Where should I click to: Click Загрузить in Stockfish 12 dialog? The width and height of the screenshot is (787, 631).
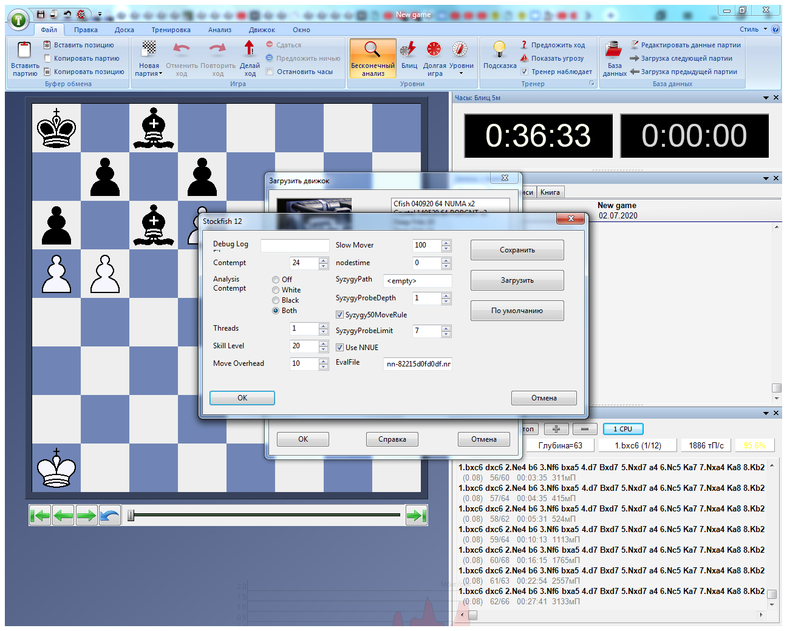pos(517,280)
